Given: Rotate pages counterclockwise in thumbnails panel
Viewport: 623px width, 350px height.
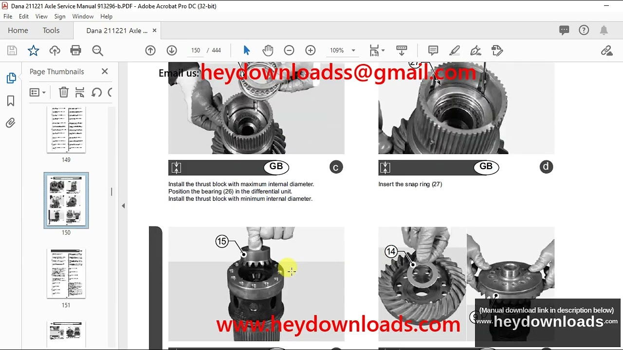Looking at the screenshot, I should point(96,92).
